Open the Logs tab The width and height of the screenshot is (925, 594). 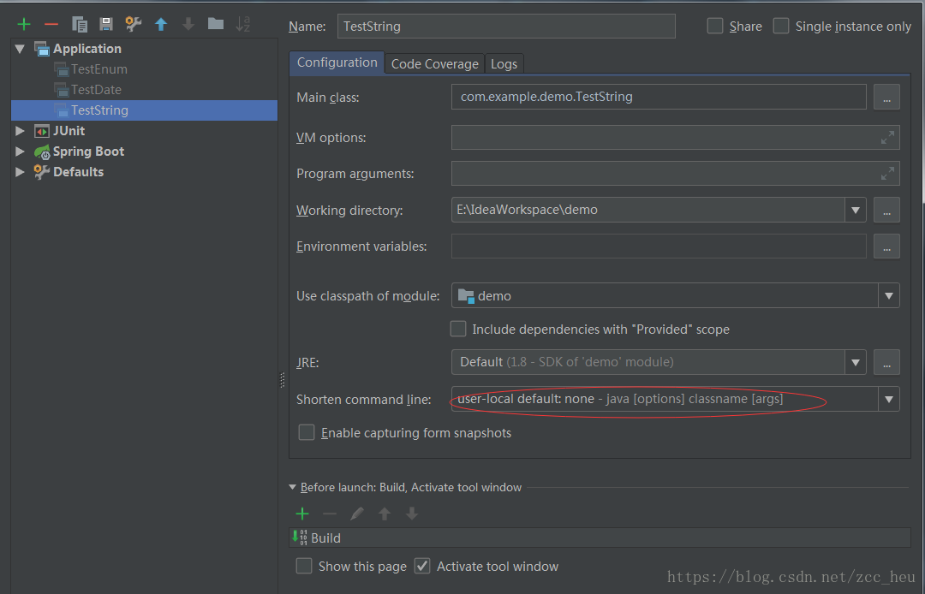coord(504,64)
